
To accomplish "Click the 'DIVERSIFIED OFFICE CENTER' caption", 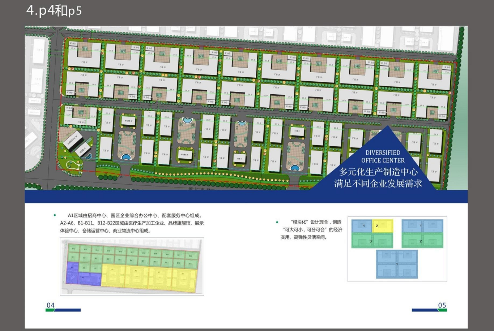I will click(383, 156).
